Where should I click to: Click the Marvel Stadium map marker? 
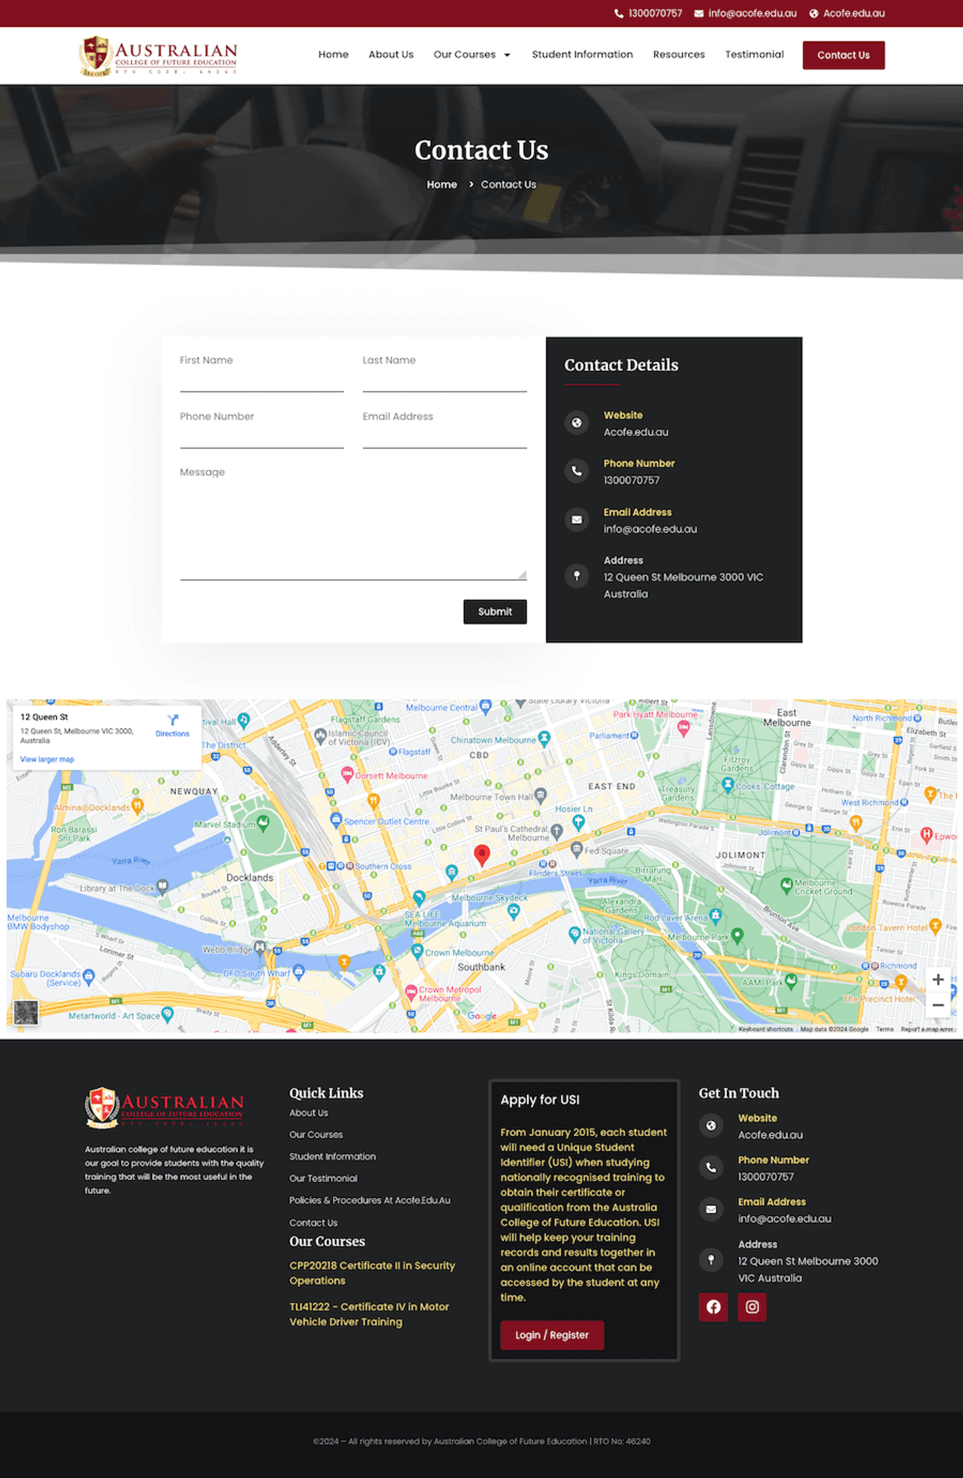coord(263,822)
